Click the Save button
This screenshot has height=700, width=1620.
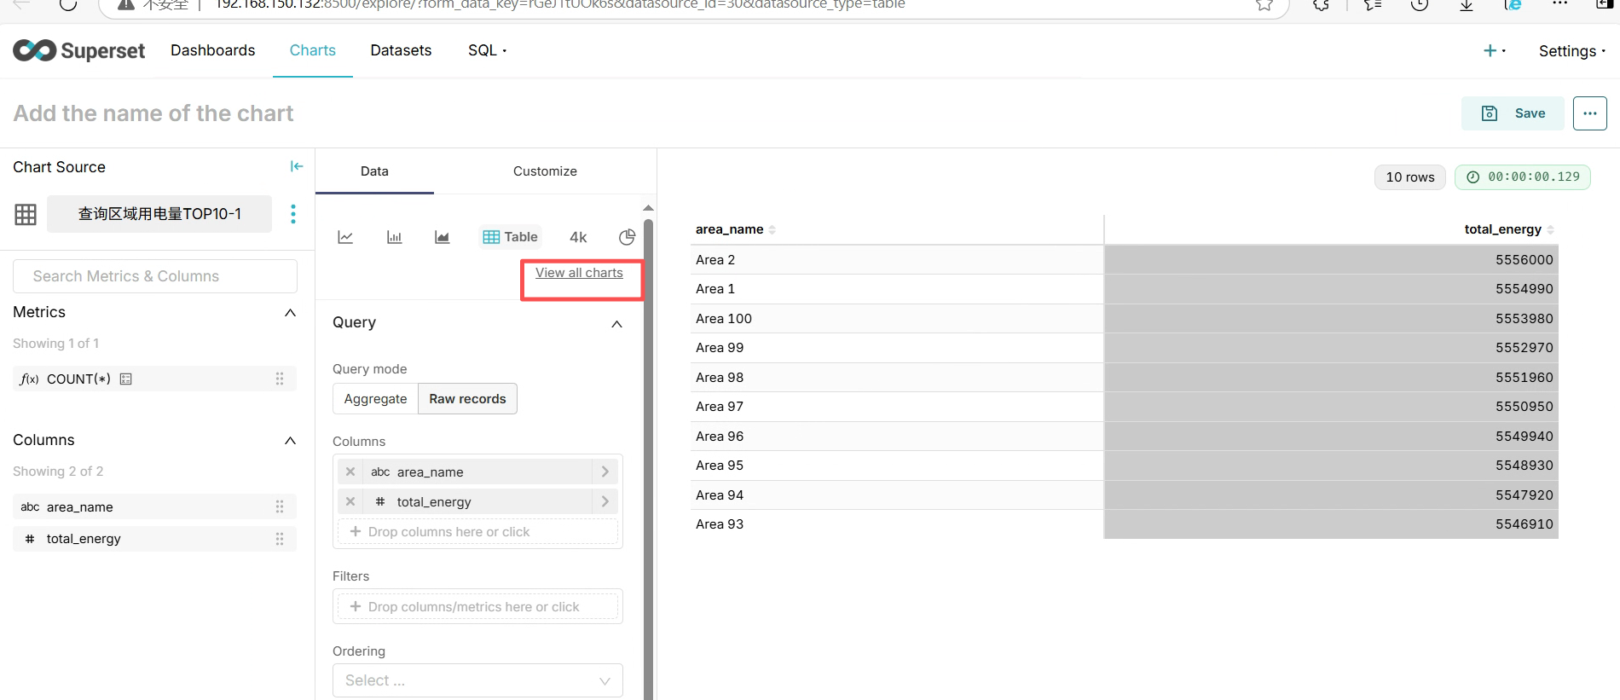(x=1513, y=113)
